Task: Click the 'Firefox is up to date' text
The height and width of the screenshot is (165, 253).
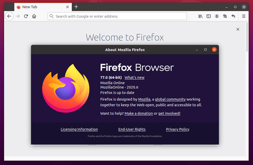Action: pos(117,93)
